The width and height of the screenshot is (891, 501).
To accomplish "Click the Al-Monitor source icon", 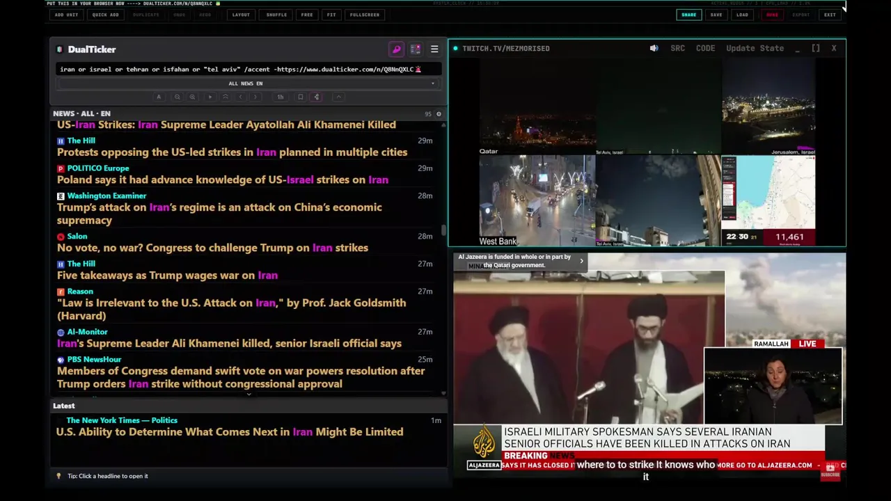I will (x=61, y=333).
